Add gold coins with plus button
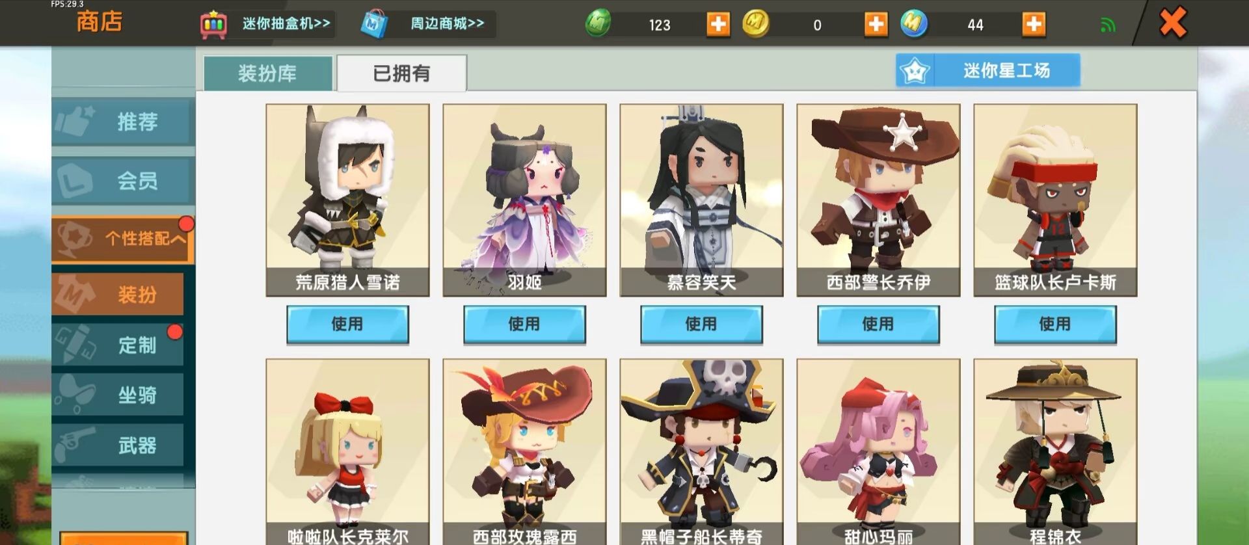 pos(876,25)
